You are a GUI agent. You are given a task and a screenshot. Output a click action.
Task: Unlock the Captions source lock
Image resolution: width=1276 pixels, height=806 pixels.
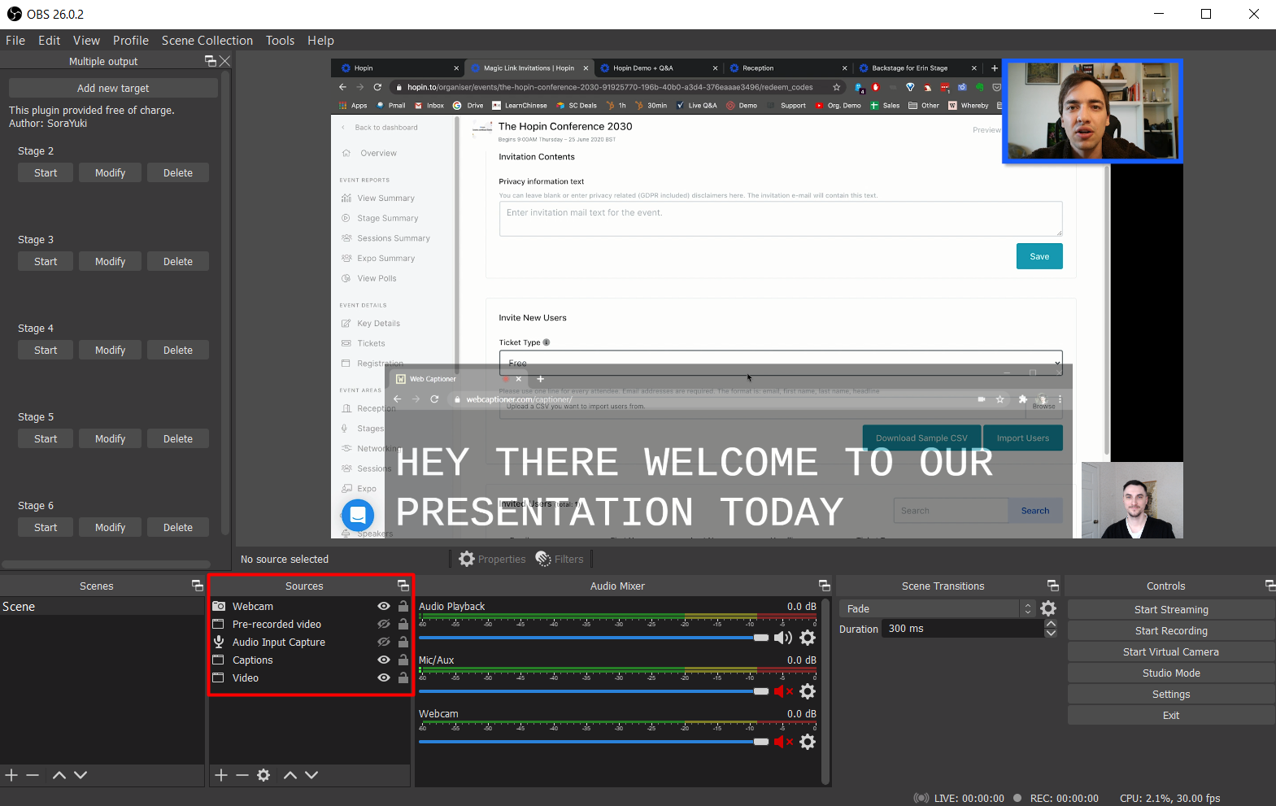[403, 660]
